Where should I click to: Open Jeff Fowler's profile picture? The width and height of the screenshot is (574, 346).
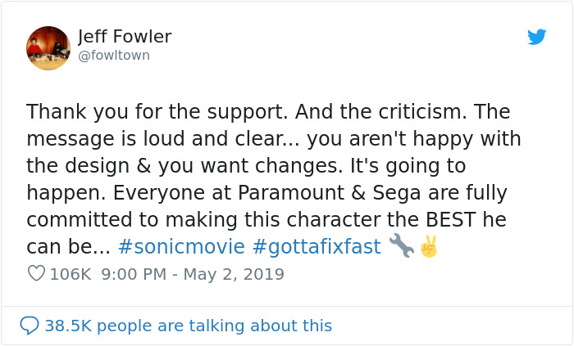coord(48,47)
